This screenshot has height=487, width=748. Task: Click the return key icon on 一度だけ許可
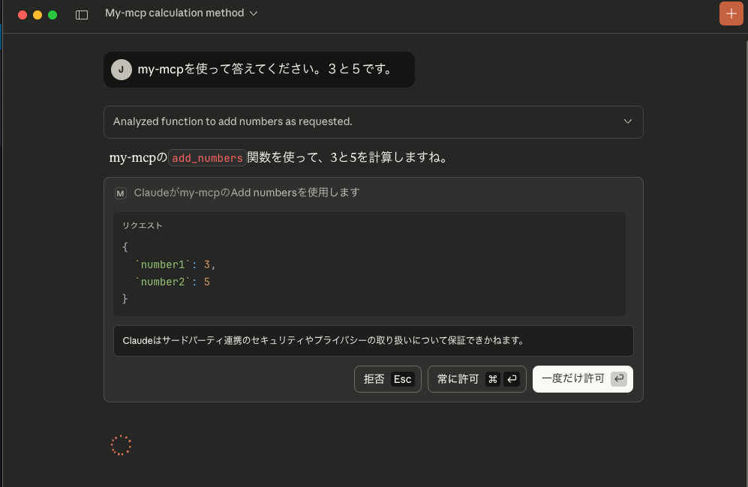click(x=619, y=379)
